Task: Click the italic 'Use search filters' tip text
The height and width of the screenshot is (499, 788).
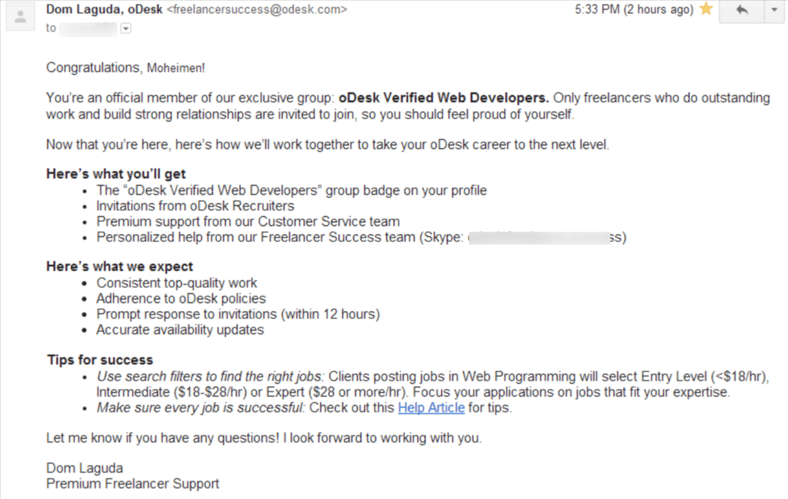Action: pyautogui.click(x=210, y=376)
